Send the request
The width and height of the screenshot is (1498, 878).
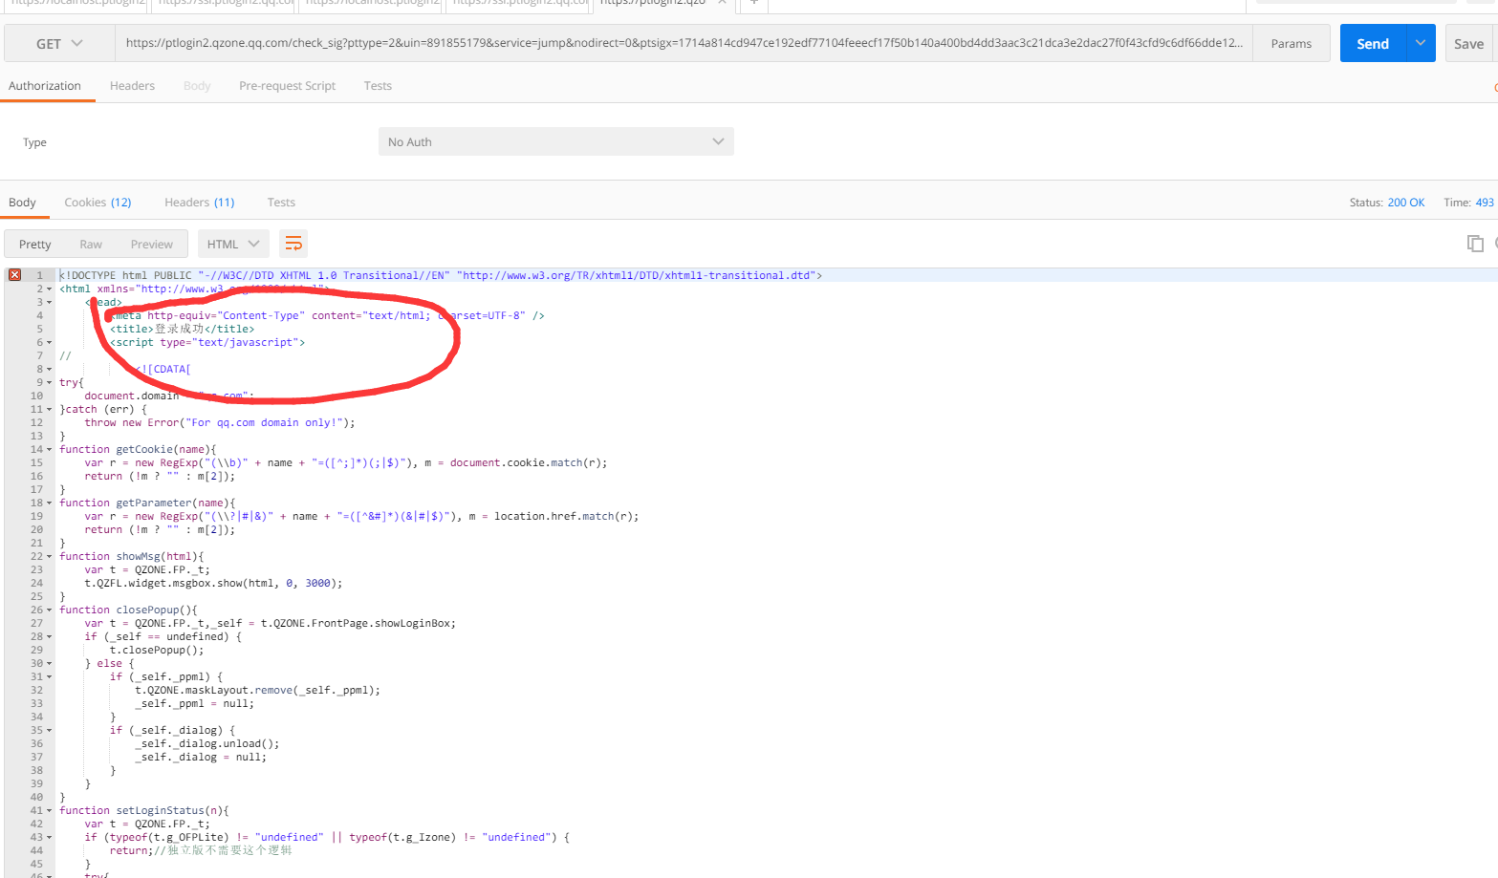tap(1373, 44)
